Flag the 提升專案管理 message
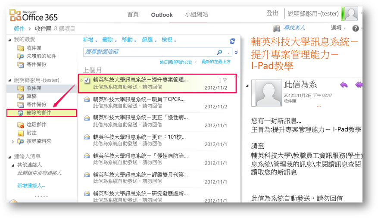The image size is (378, 218). (x=225, y=80)
